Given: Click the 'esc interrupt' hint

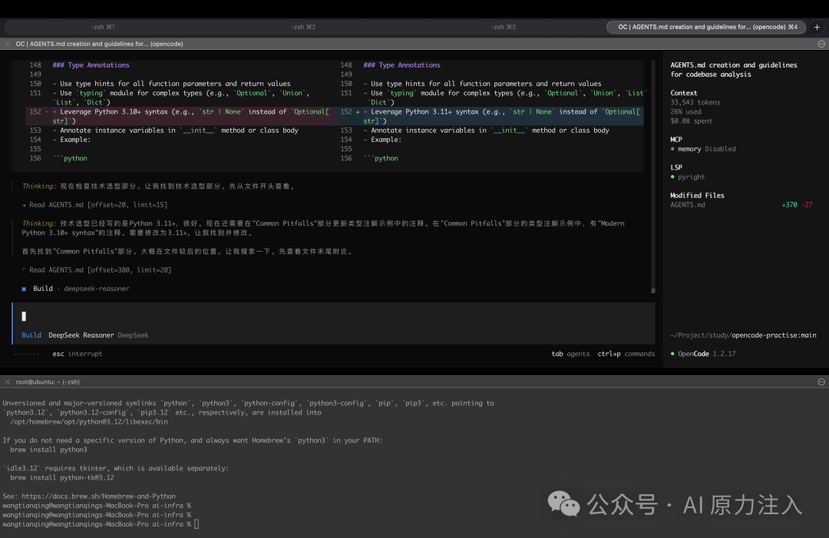Looking at the screenshot, I should pyautogui.click(x=78, y=354).
